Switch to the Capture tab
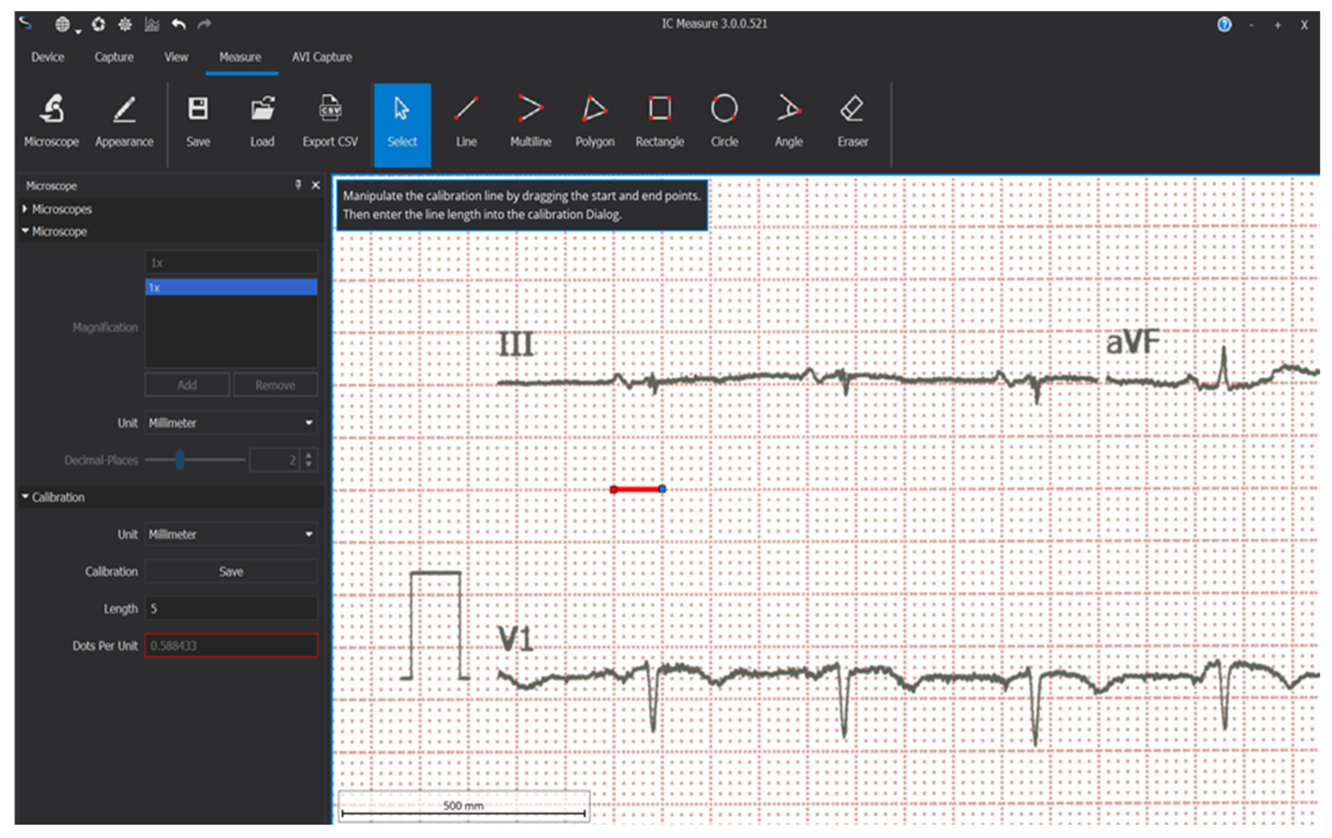 113,57
